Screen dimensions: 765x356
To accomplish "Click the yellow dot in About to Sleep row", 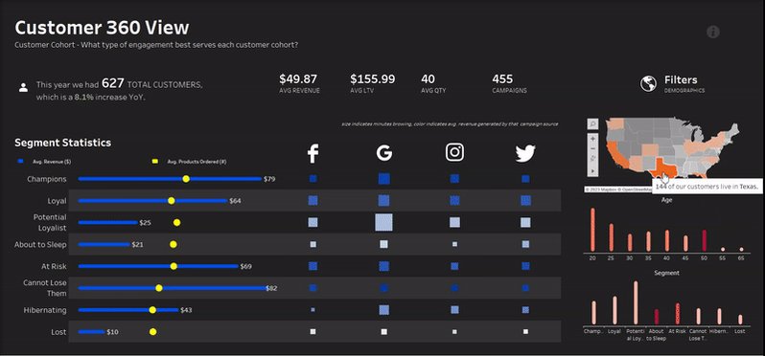I will pyautogui.click(x=174, y=244).
